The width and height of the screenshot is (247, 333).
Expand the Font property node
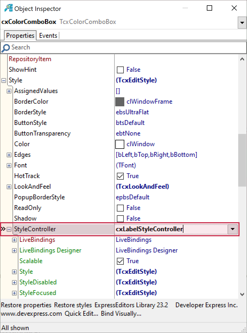[9, 165]
